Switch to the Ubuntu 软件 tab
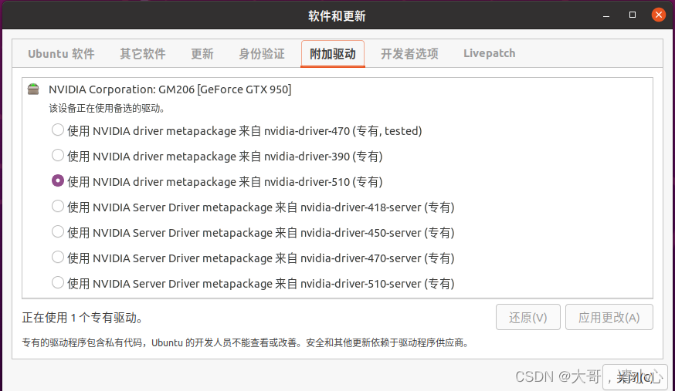The width and height of the screenshot is (675, 391). (61, 54)
